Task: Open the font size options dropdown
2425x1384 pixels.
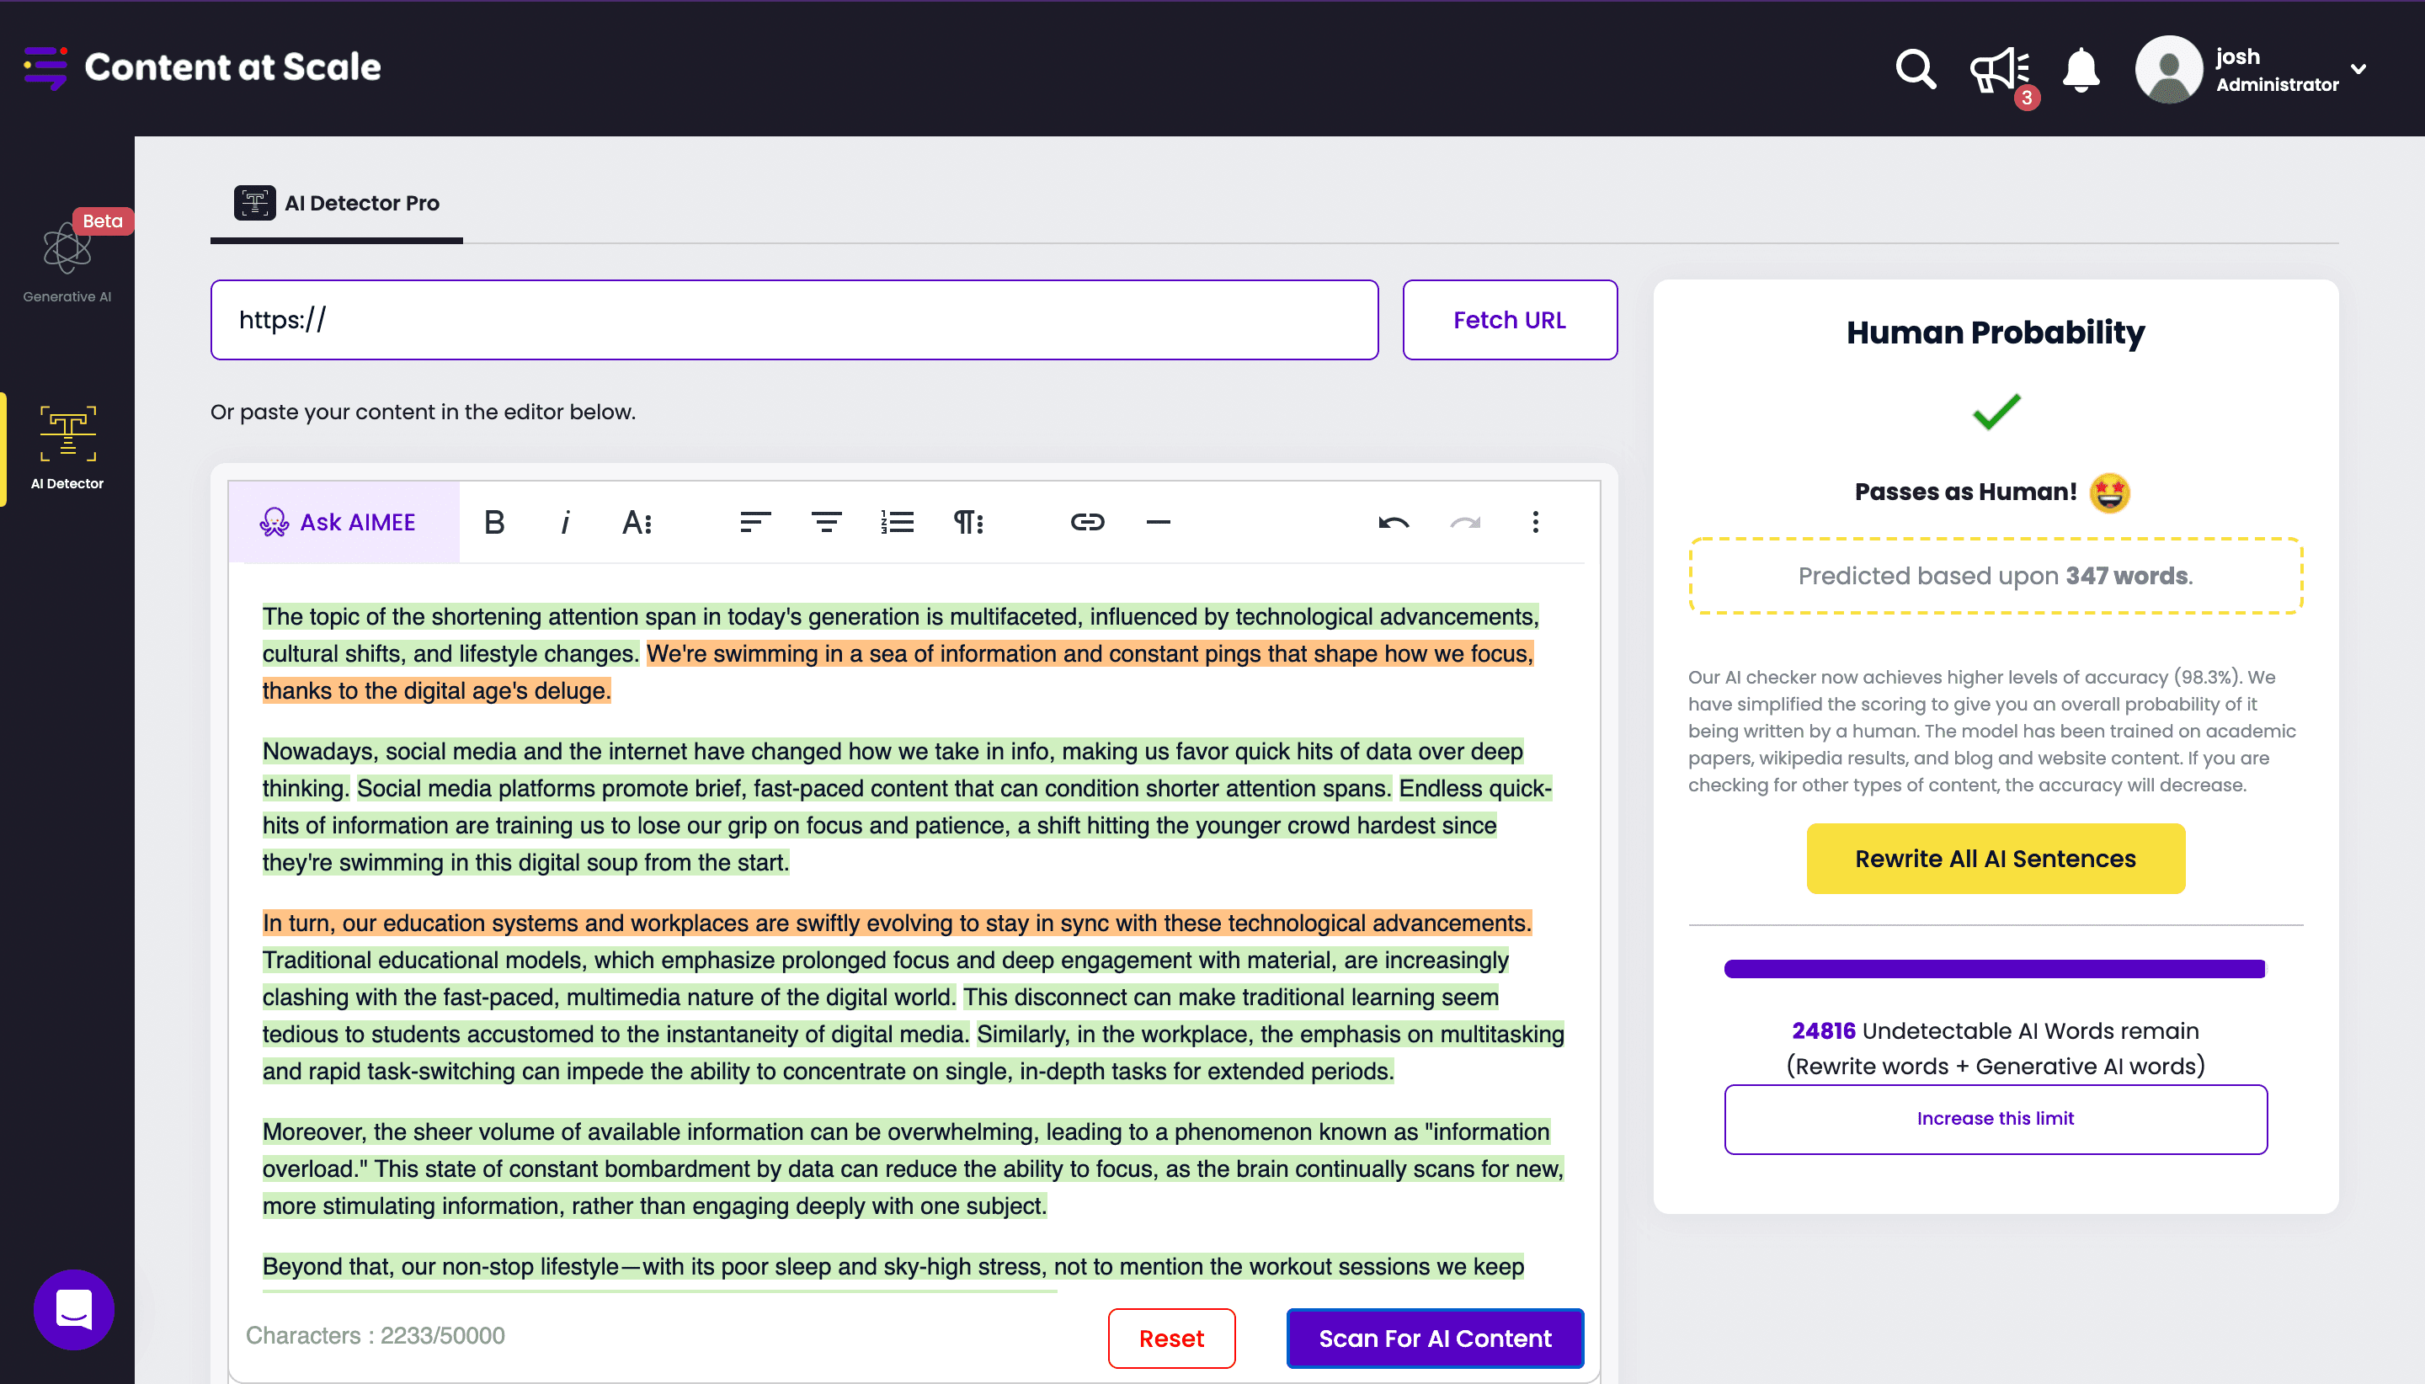Action: pyautogui.click(x=636, y=522)
